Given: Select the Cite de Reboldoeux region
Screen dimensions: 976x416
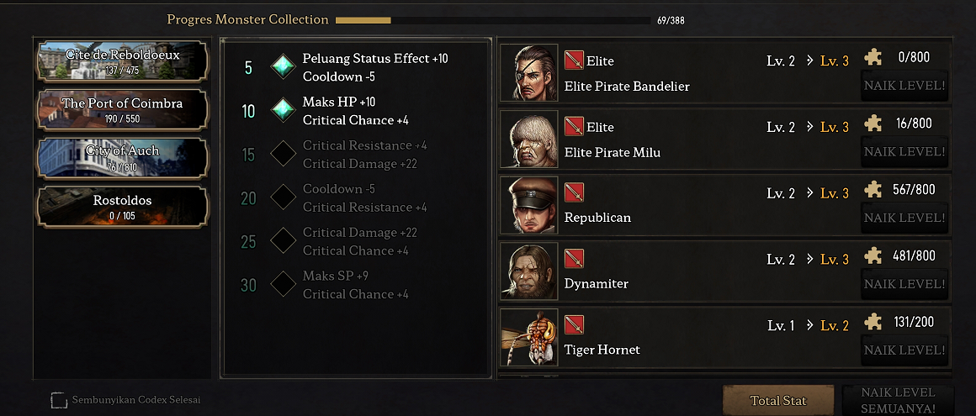Looking at the screenshot, I should (122, 61).
